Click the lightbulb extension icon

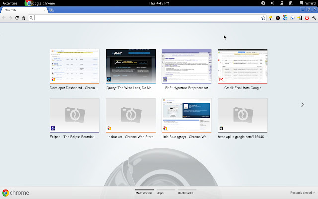tap(270, 18)
